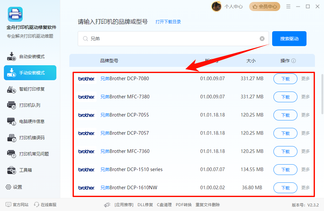Expand 更多 for Brother DCP-7055

click(x=306, y=115)
